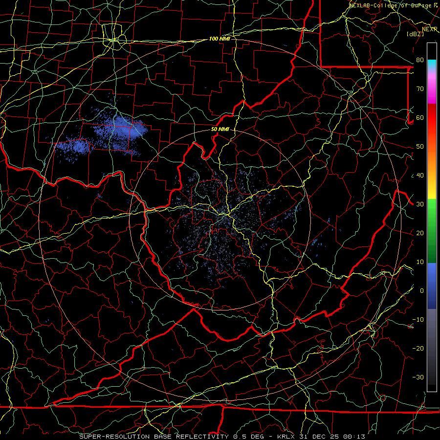Select the 20 value on the dBZ scale

pyautogui.click(x=420, y=233)
